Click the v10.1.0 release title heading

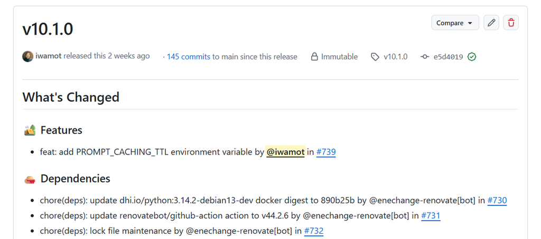click(48, 29)
